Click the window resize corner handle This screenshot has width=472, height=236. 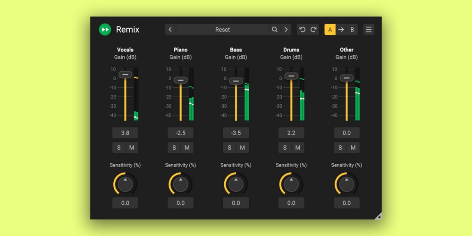click(378, 216)
